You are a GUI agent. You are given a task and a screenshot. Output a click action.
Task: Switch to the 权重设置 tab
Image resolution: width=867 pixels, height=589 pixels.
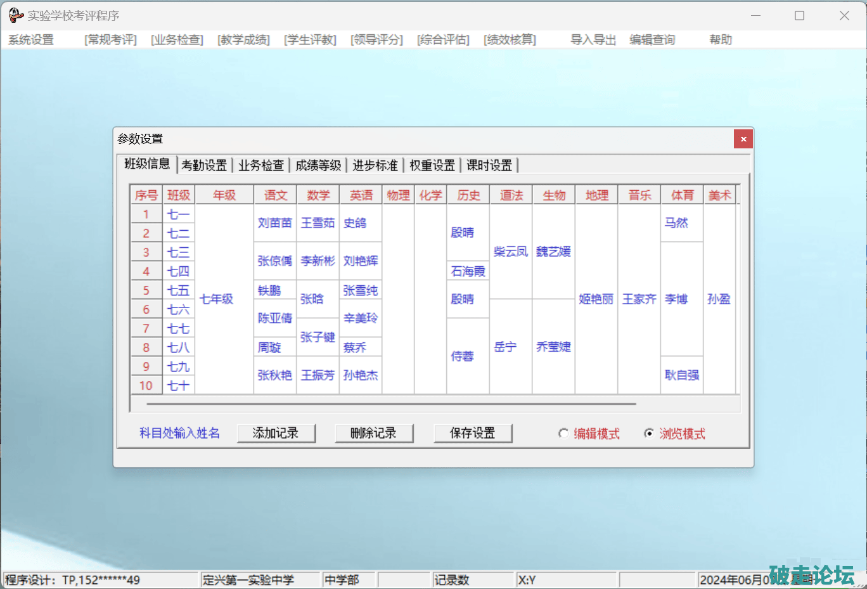(x=432, y=165)
